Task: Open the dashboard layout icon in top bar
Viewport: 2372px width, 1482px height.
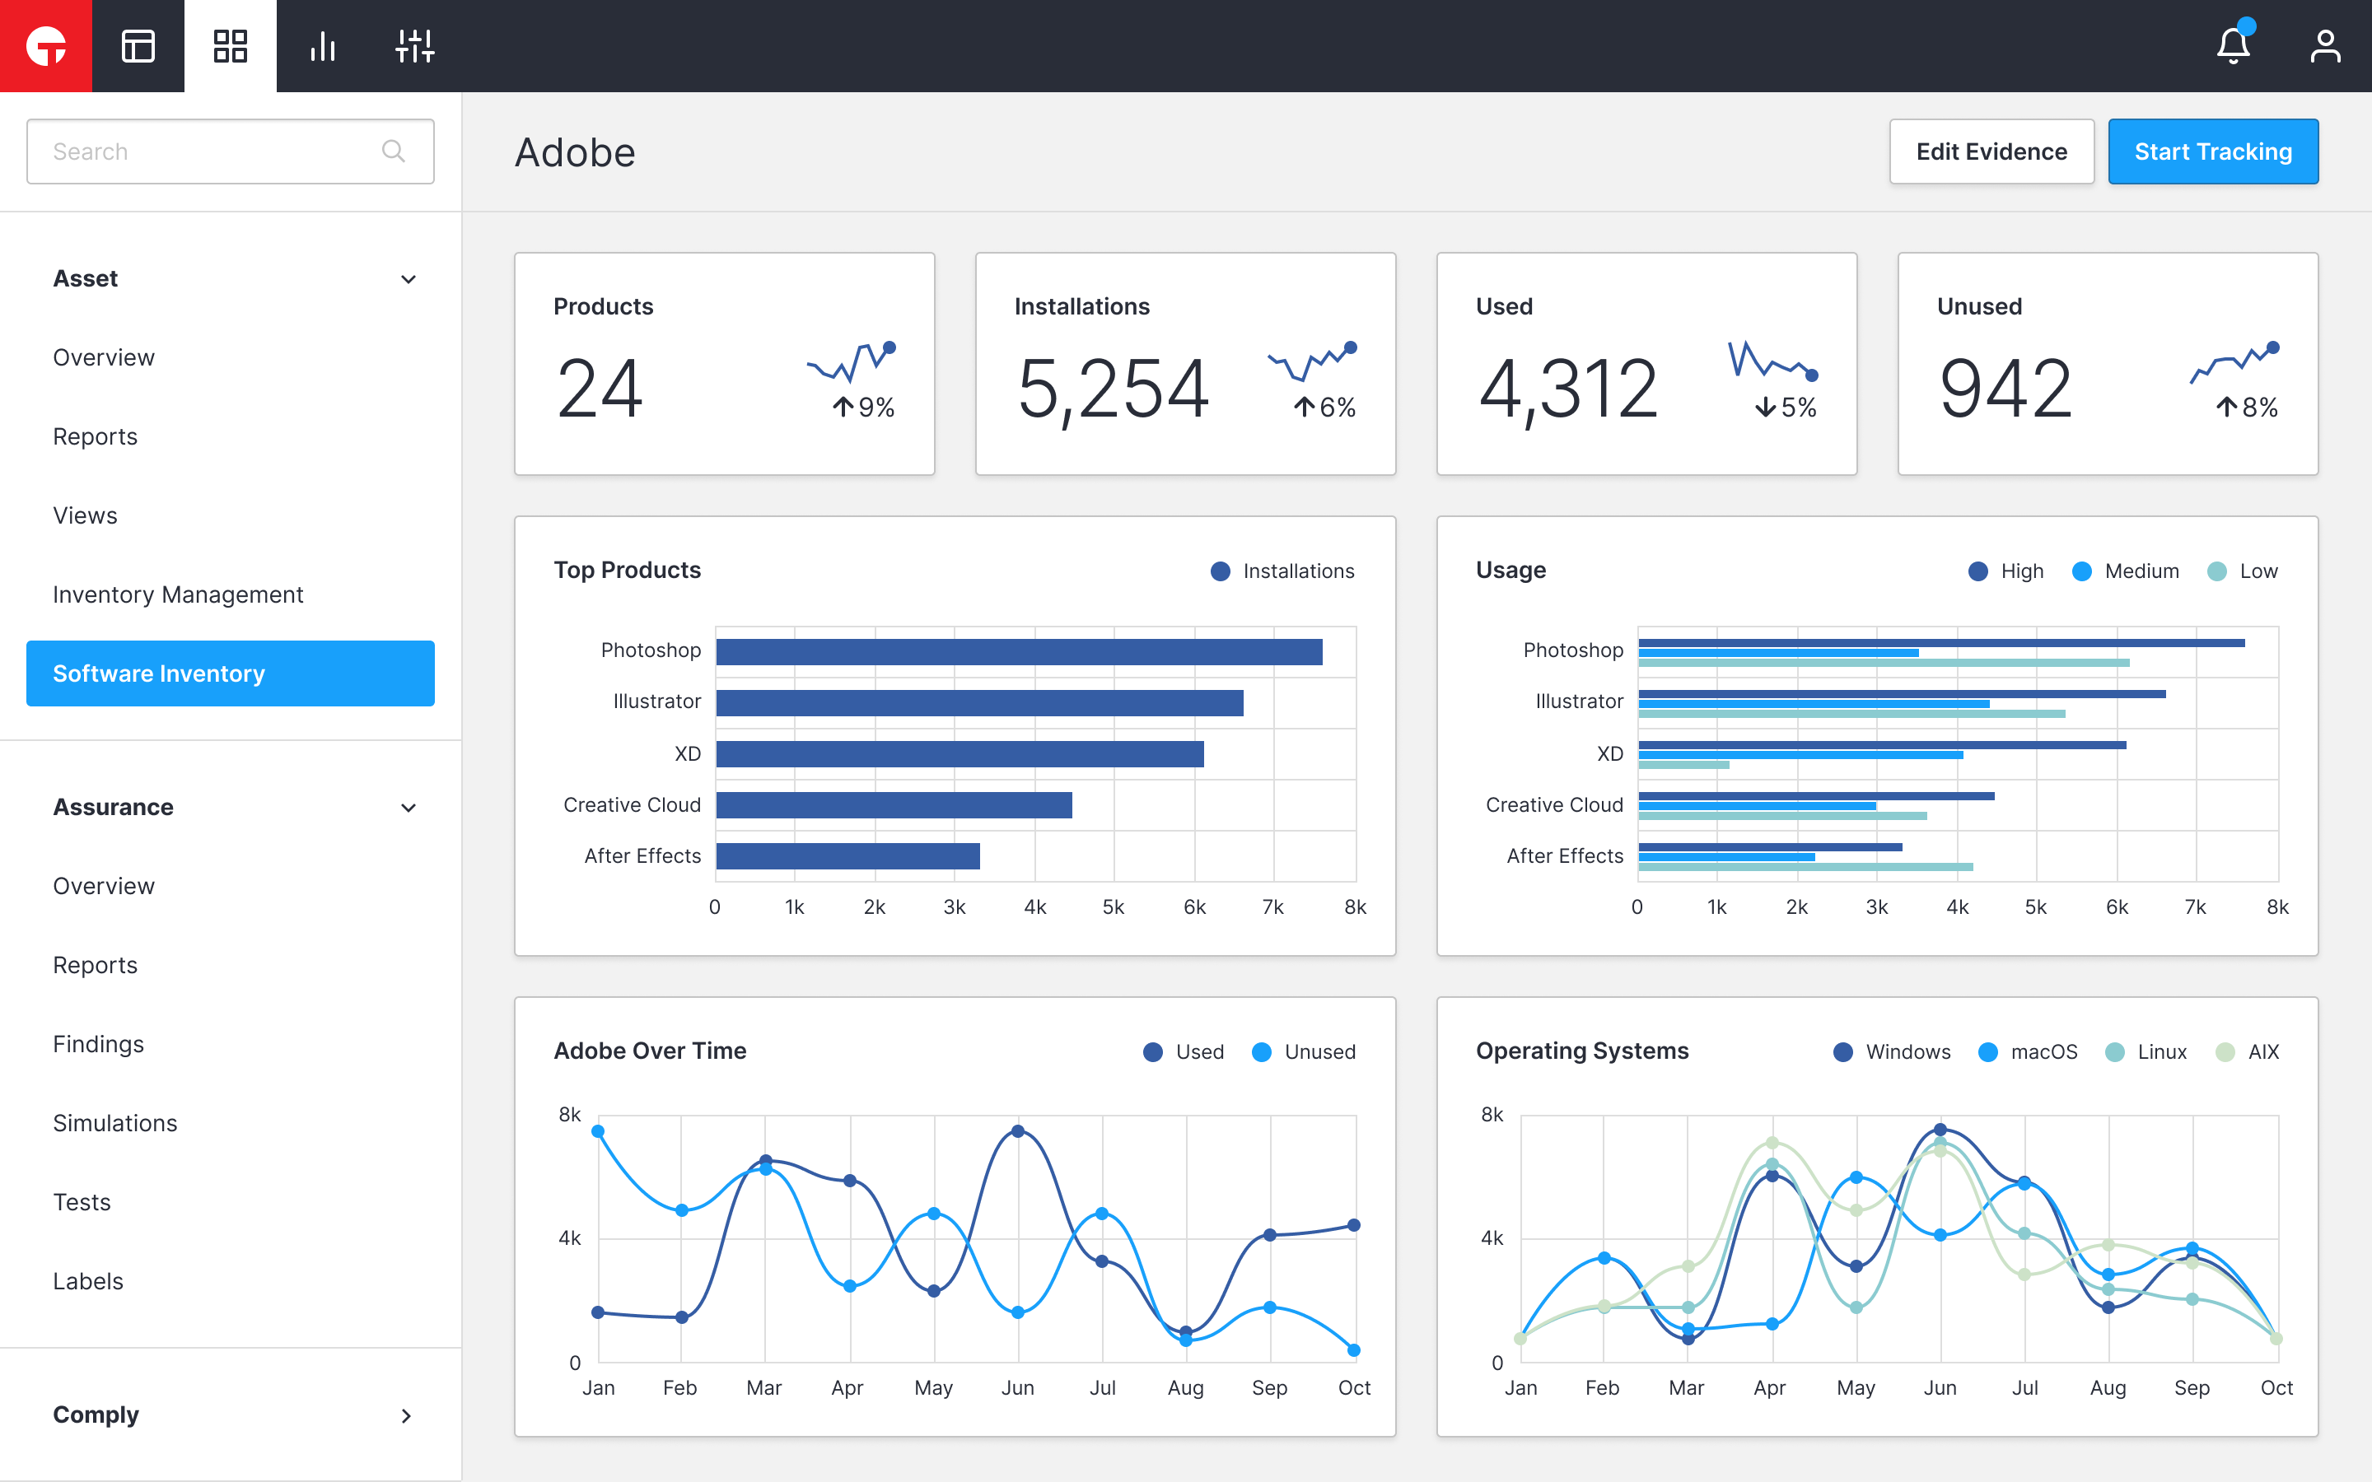Action: click(138, 46)
